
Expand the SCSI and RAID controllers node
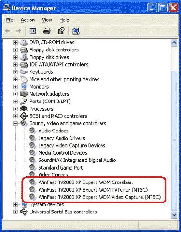point(15,116)
